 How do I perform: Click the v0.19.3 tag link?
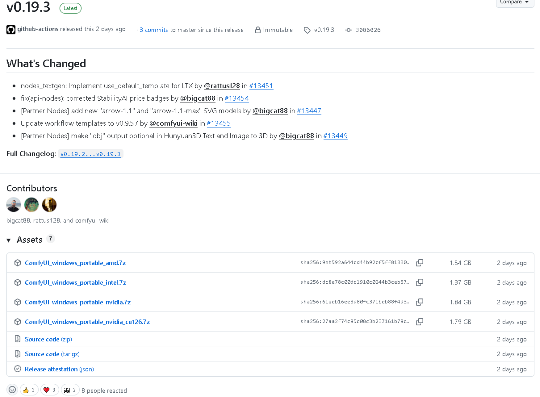click(324, 30)
